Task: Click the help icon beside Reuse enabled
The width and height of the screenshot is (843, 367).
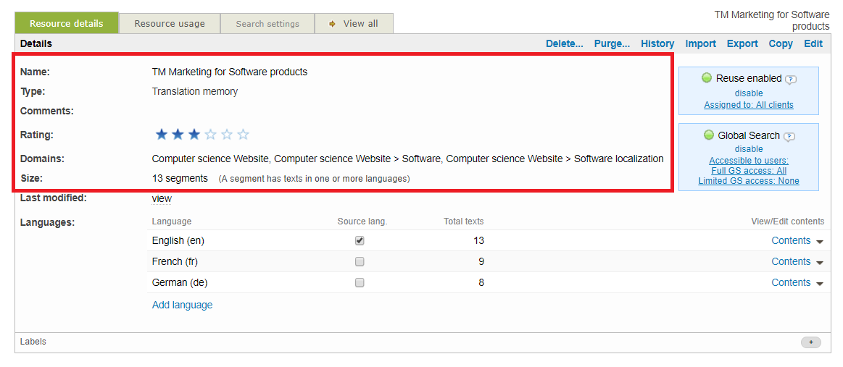Action: tap(790, 80)
